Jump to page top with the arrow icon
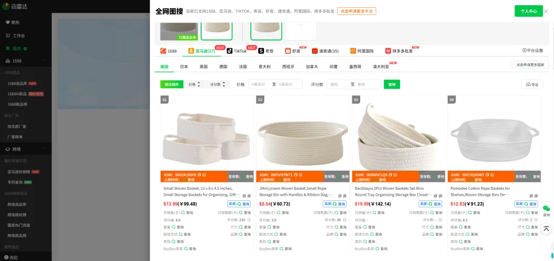Image resolution: width=554 pixels, height=261 pixels. (547, 229)
